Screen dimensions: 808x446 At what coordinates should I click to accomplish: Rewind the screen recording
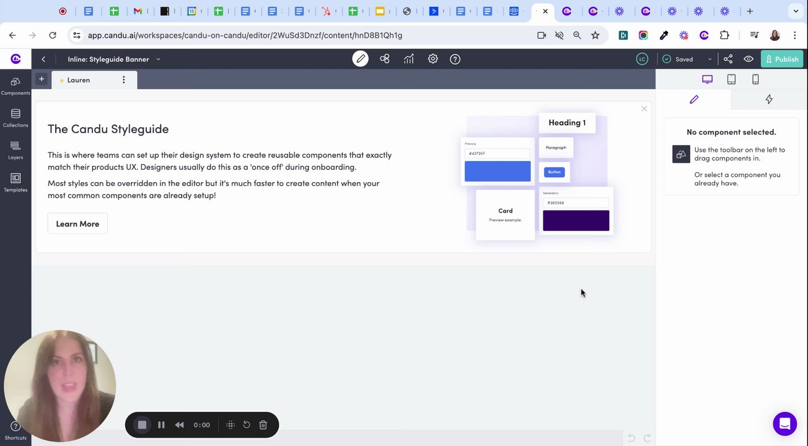pyautogui.click(x=180, y=425)
